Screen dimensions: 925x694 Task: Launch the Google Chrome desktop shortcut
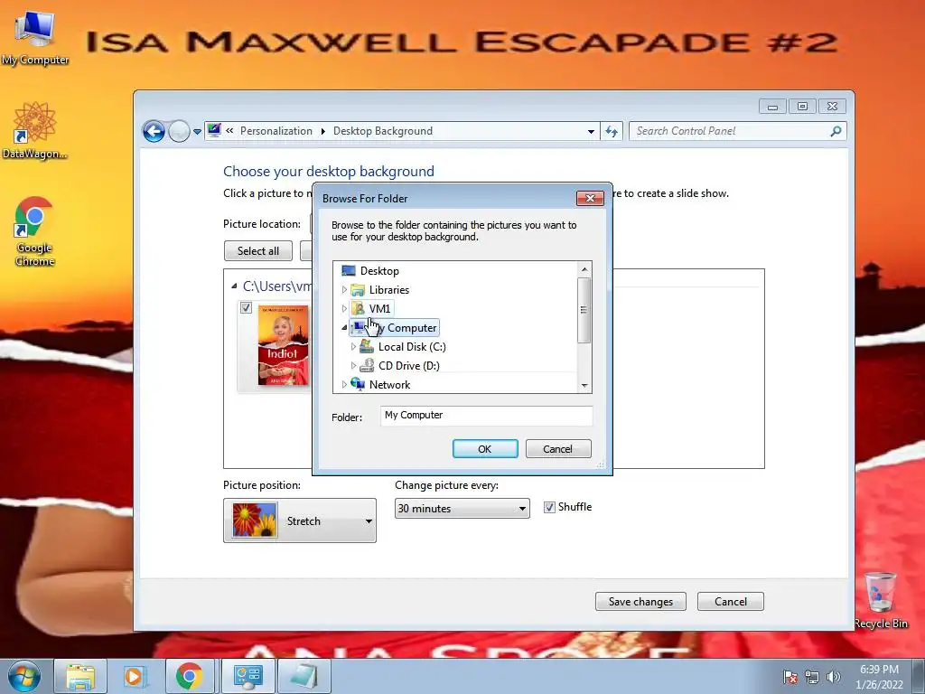click(34, 230)
